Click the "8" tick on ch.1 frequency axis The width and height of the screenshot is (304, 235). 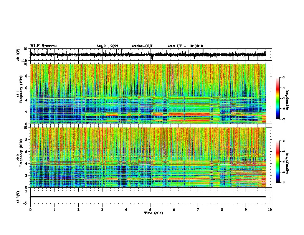pos(27,76)
